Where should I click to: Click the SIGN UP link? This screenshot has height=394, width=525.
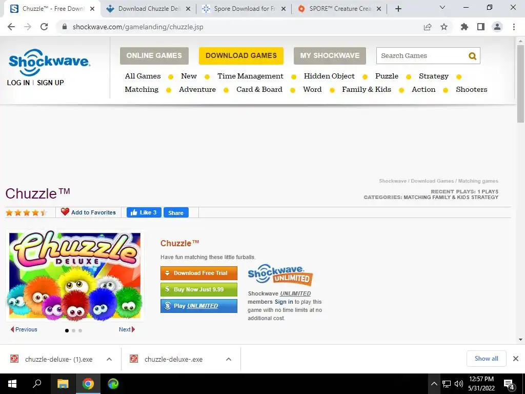[50, 83]
